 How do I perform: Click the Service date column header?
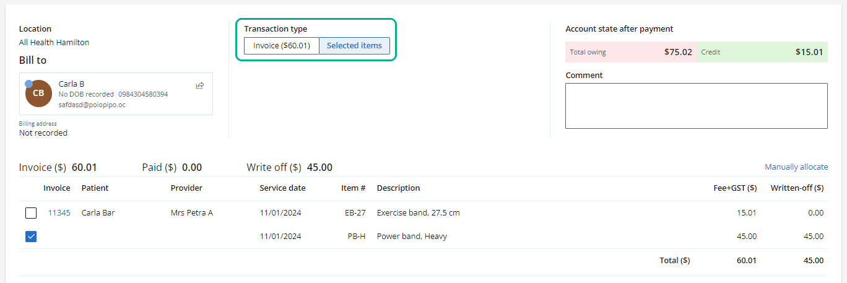[x=282, y=188]
